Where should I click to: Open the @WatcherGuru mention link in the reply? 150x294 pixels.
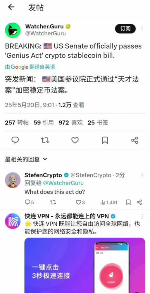coord(63,183)
